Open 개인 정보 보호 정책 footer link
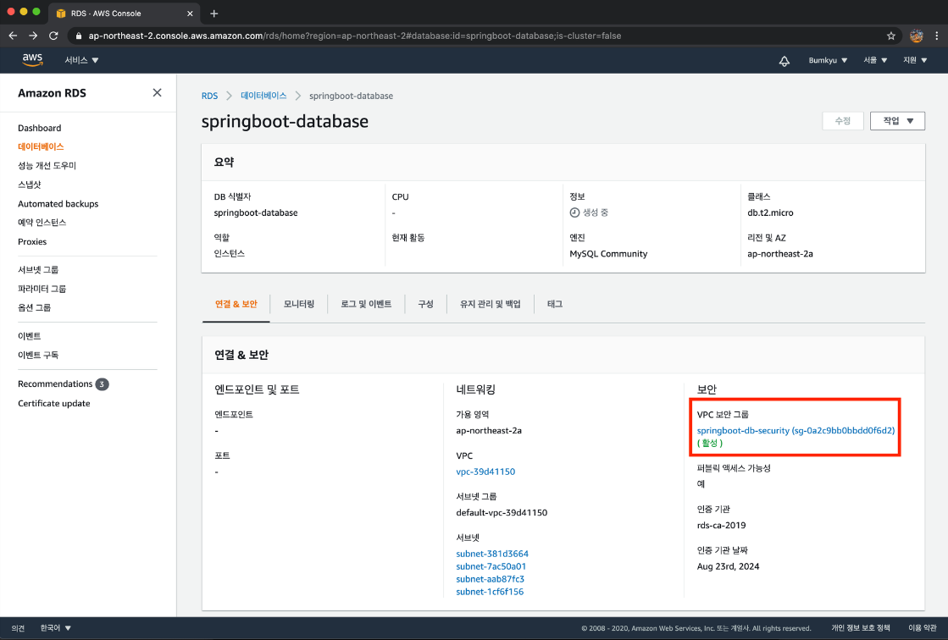Viewport: 948px width, 640px height. point(861,628)
